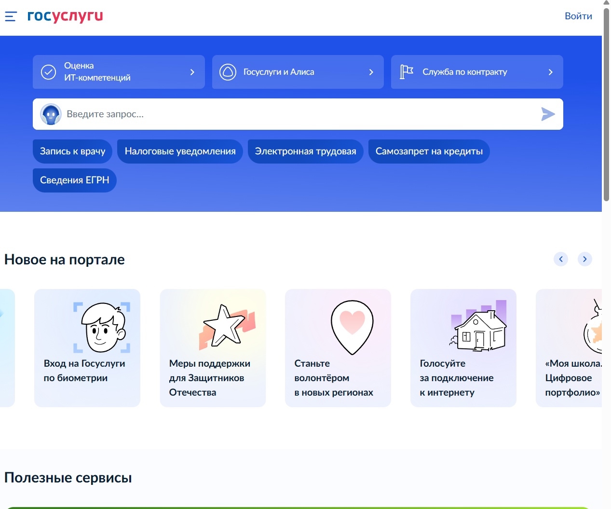Open Голосуйте за подключение к интернету text

coord(457,378)
